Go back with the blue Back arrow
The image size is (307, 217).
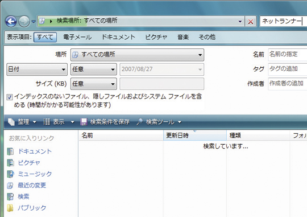pos(11,21)
